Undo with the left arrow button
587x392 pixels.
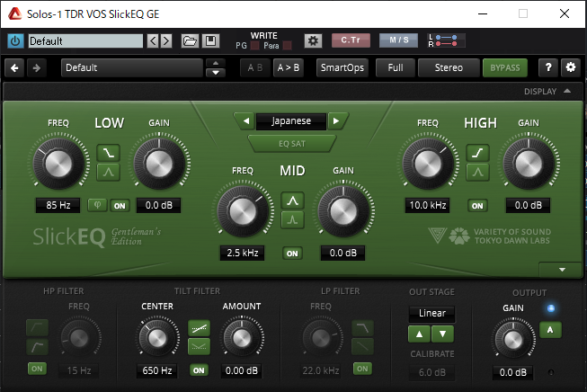pyautogui.click(x=14, y=67)
